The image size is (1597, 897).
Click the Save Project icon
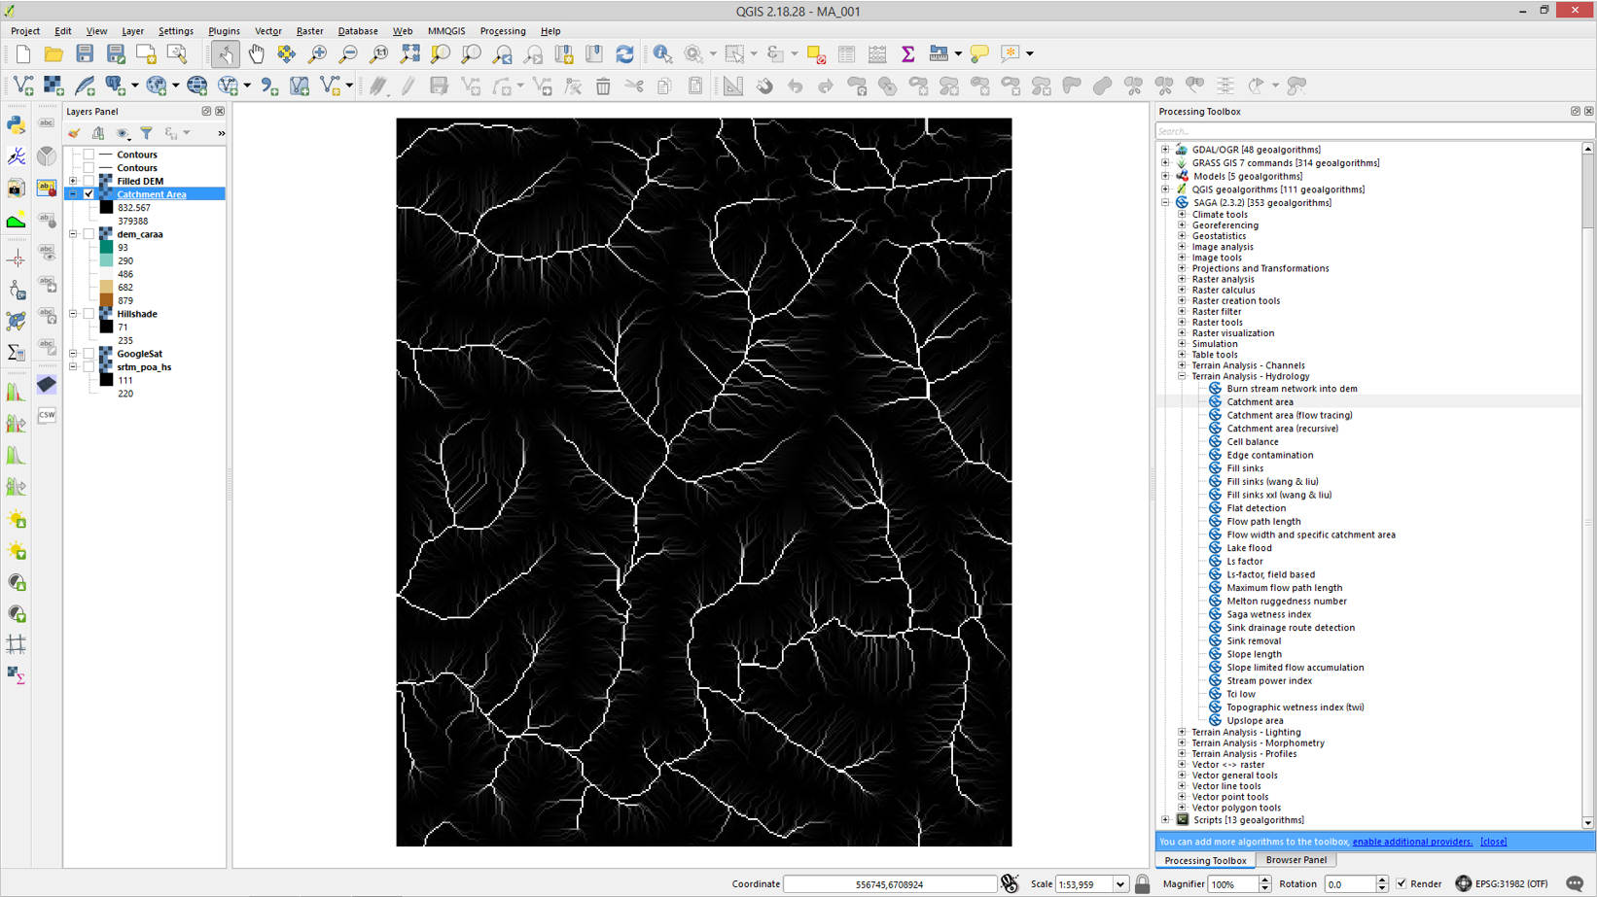[85, 54]
